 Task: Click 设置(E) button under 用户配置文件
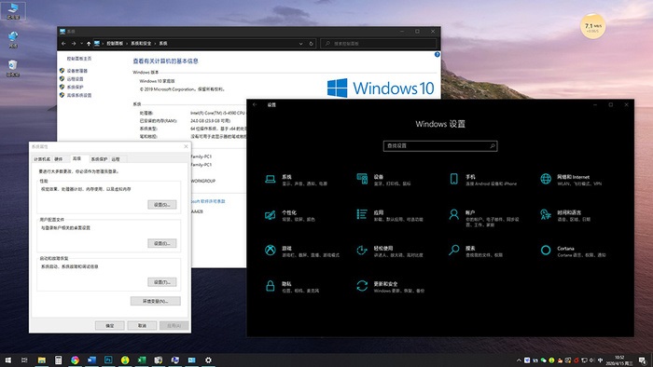pos(162,243)
